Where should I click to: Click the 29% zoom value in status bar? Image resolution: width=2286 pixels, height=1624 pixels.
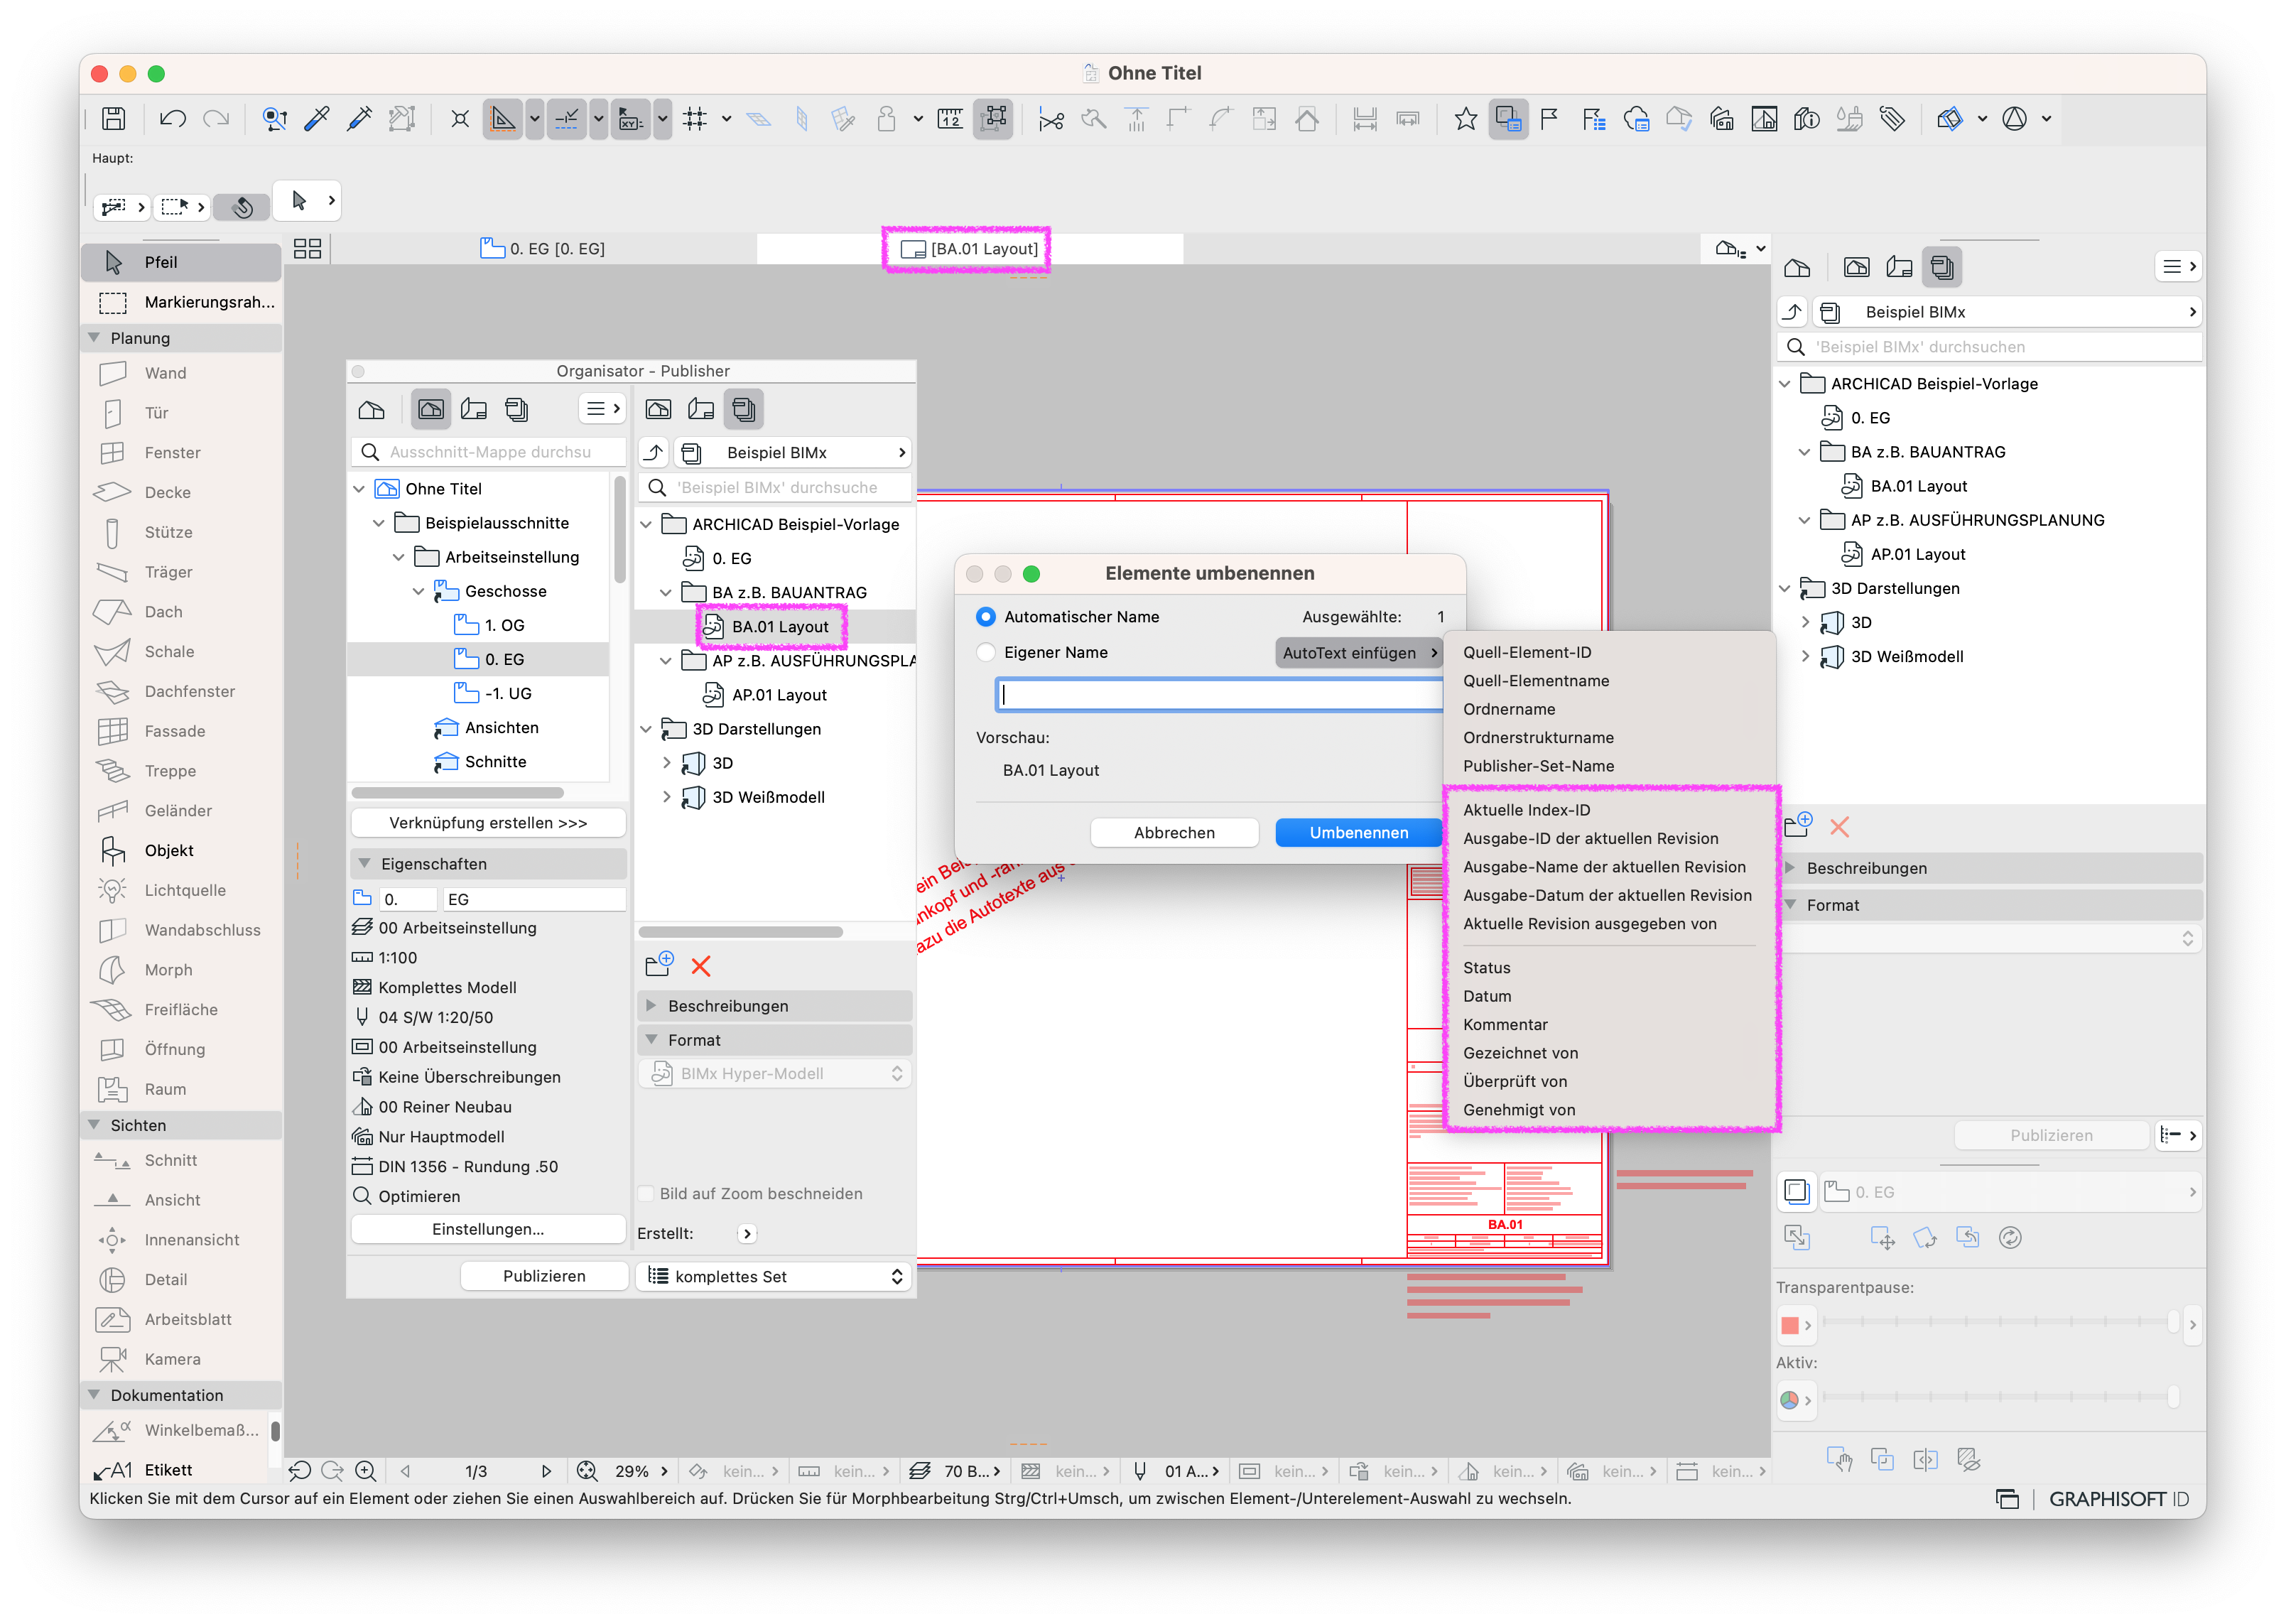point(632,1471)
